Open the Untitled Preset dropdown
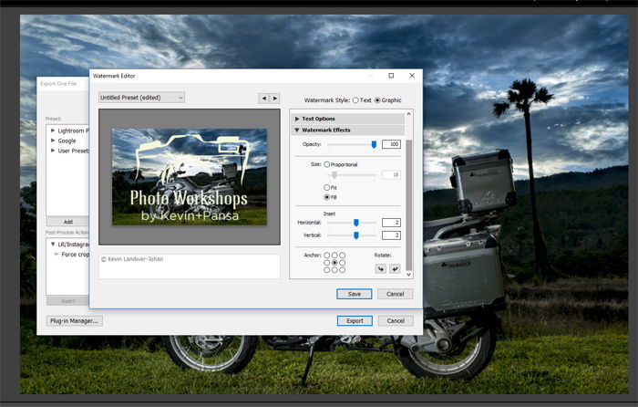 pos(141,98)
